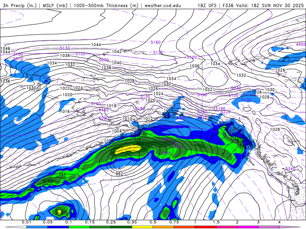Click the 'MSLP (mb)' header label
Viewport: 306px width, 229px height.
click(x=54, y=5)
